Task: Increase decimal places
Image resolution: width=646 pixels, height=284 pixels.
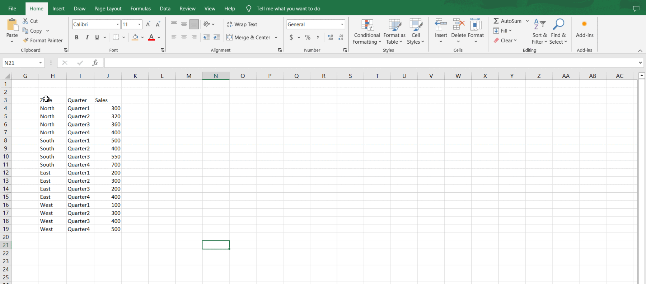Action: (331, 37)
